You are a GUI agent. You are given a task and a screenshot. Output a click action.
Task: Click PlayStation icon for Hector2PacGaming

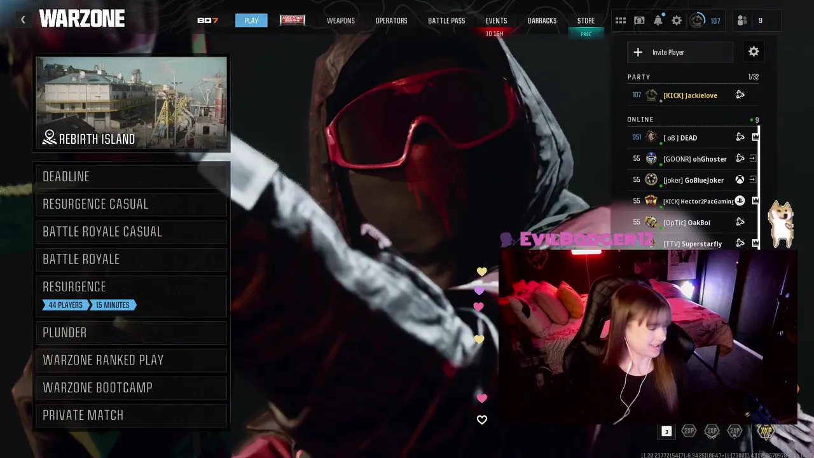click(x=740, y=200)
